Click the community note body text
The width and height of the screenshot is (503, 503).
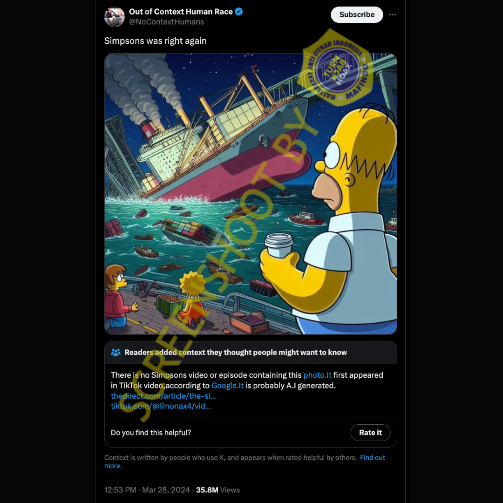coord(247,380)
